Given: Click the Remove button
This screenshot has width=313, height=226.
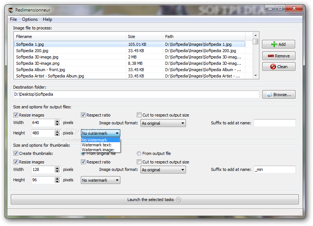Looking at the screenshot, I should coord(278,56).
